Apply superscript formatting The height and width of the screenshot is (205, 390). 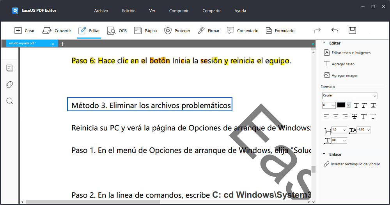(x=364, y=116)
